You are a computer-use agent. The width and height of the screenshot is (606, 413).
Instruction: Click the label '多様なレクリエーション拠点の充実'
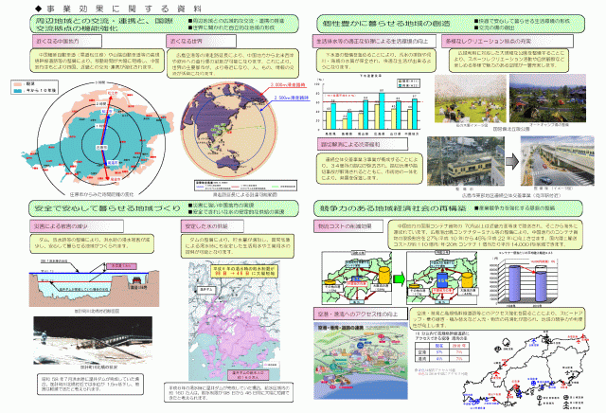point(508,41)
